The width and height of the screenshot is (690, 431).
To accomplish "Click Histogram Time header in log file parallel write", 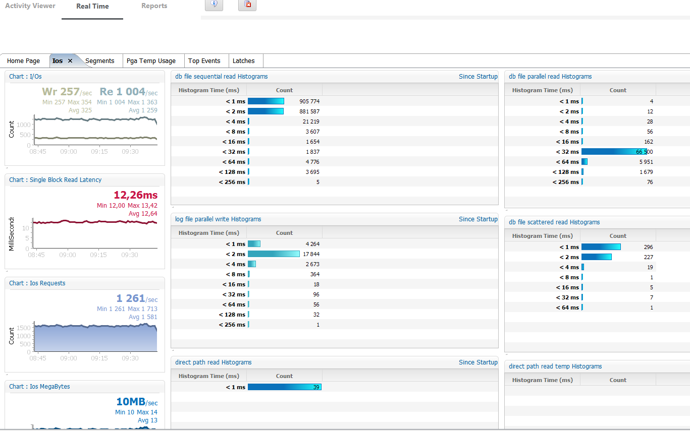I will (208, 233).
